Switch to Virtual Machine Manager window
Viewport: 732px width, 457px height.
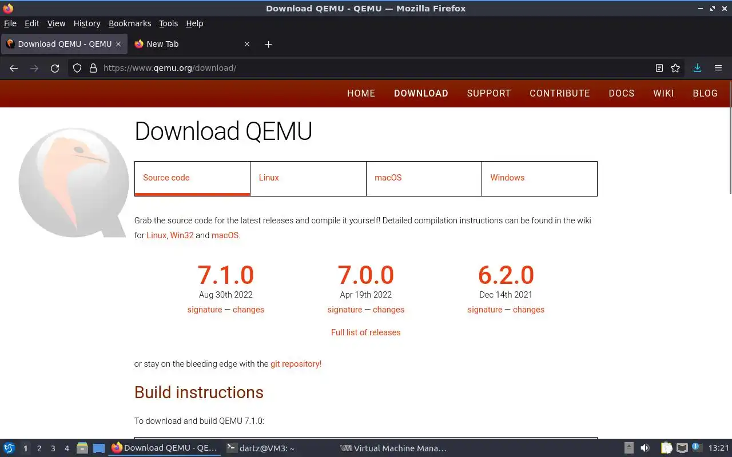393,448
